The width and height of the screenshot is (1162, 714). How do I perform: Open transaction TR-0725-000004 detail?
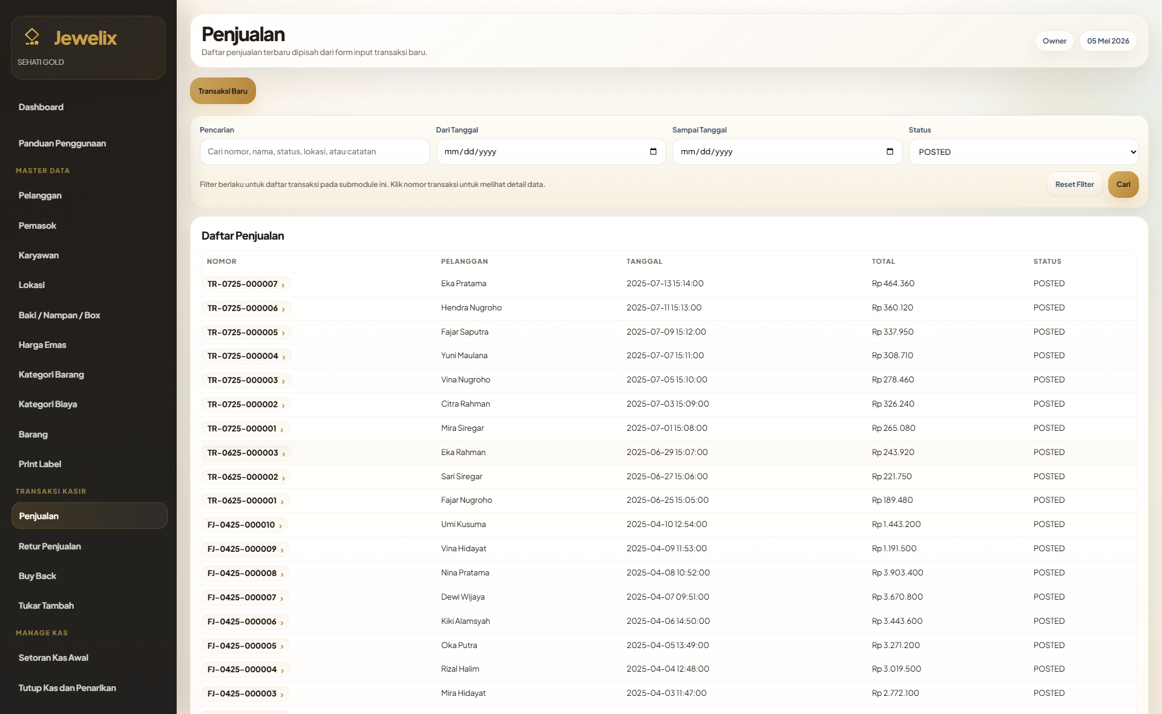[x=246, y=356]
